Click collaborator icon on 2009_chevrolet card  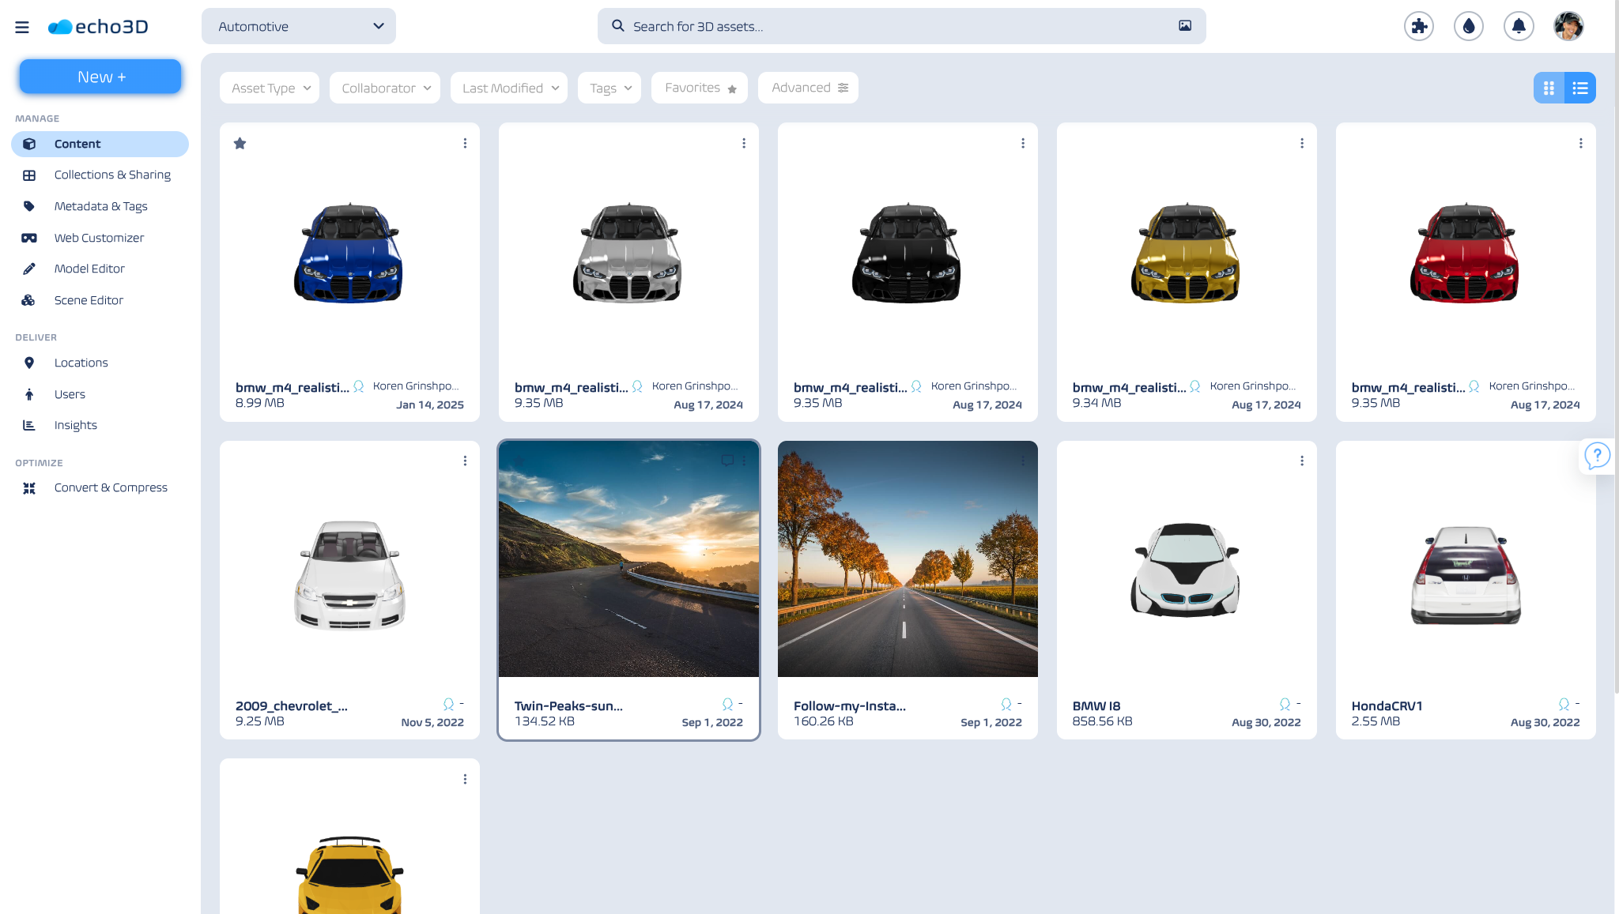[448, 704]
